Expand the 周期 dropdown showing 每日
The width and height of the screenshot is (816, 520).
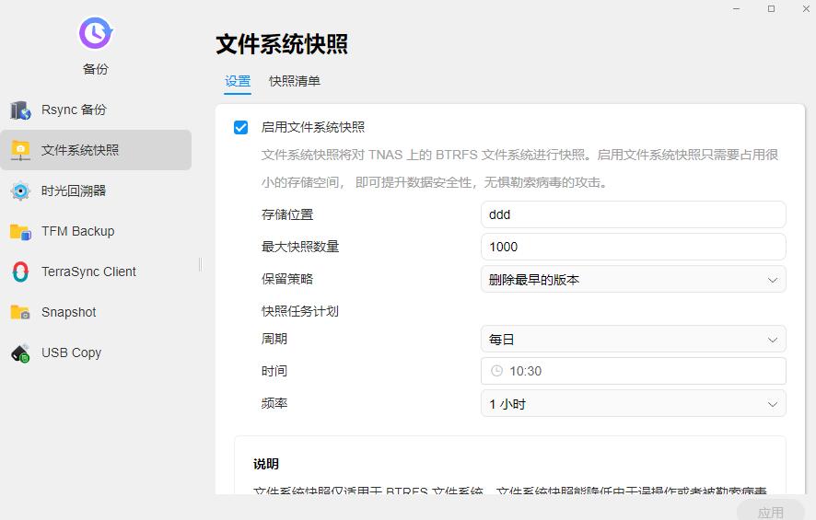click(633, 340)
